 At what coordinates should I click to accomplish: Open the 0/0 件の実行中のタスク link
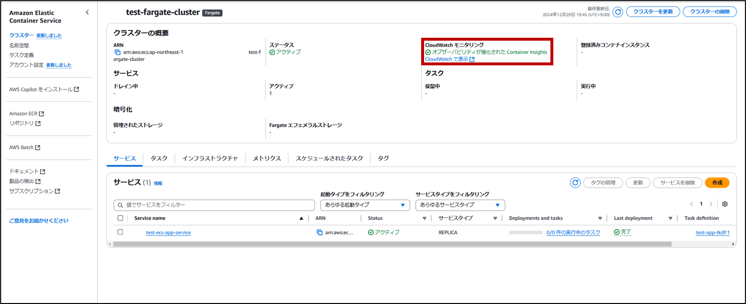tap(573, 232)
